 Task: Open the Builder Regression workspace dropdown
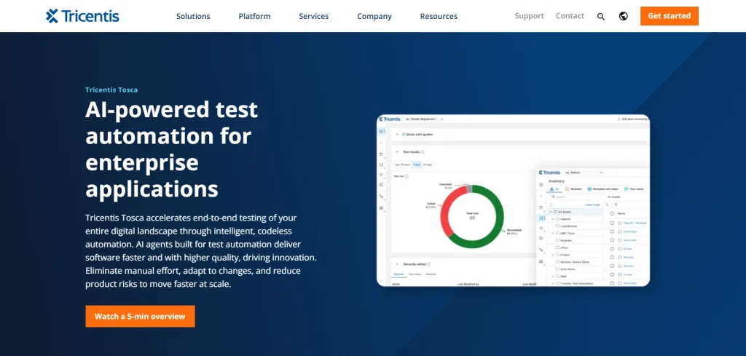click(x=424, y=119)
